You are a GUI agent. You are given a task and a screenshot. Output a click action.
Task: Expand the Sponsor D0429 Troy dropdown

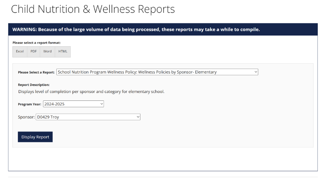click(x=88, y=117)
